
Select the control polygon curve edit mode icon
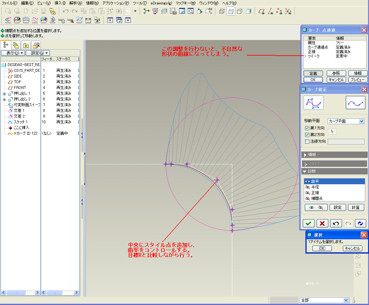313,103
